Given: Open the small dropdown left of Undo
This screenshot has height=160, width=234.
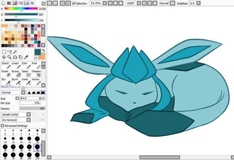Looking at the screenshot, I should [43, 3].
